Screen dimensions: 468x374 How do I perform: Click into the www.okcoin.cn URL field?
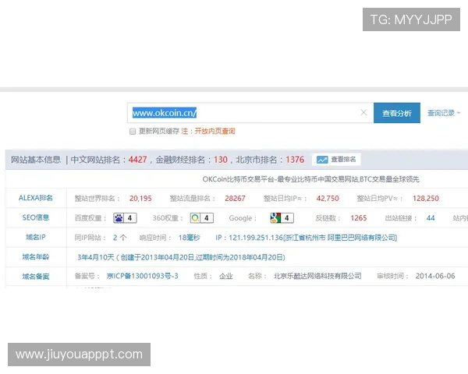250,113
